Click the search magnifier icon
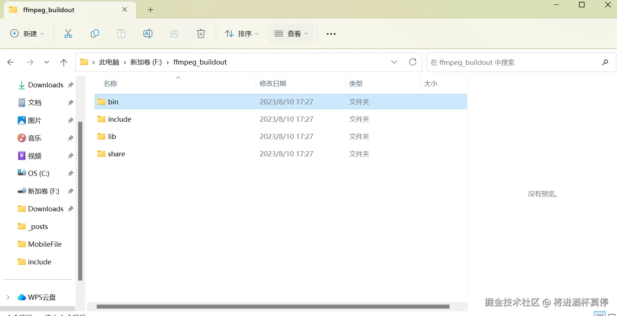This screenshot has width=617, height=316. [605, 62]
